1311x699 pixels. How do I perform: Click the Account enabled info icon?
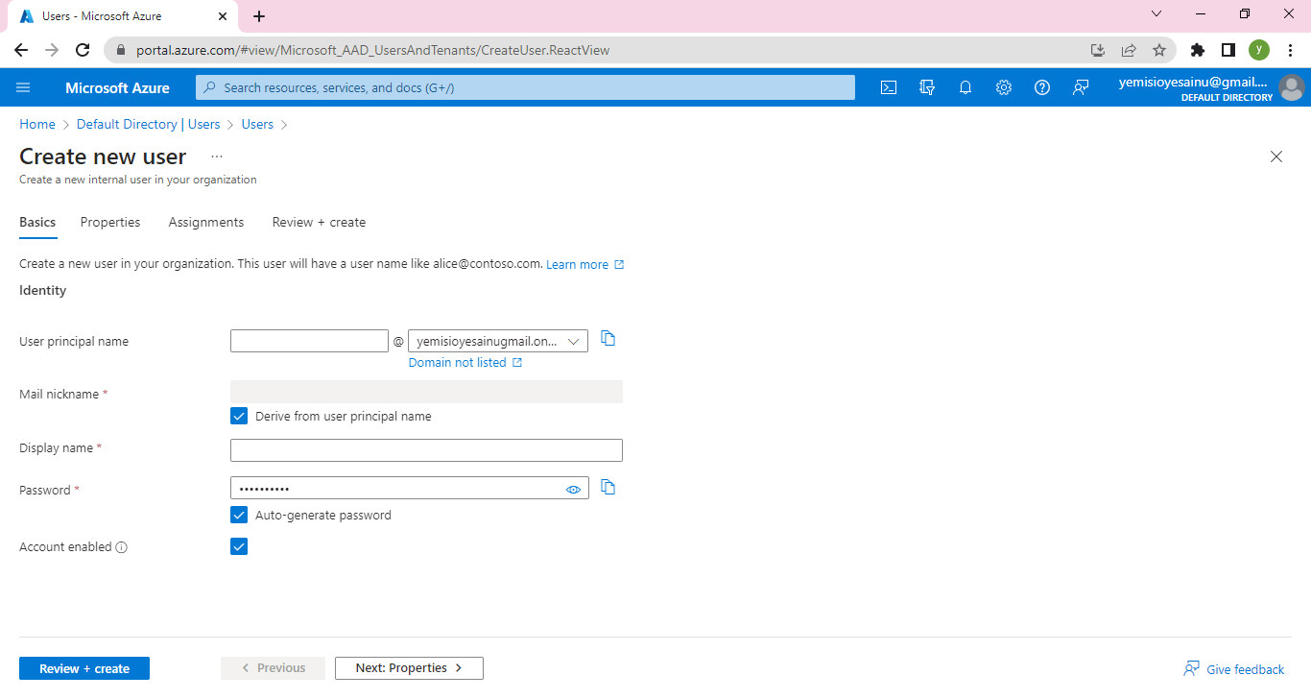click(122, 547)
